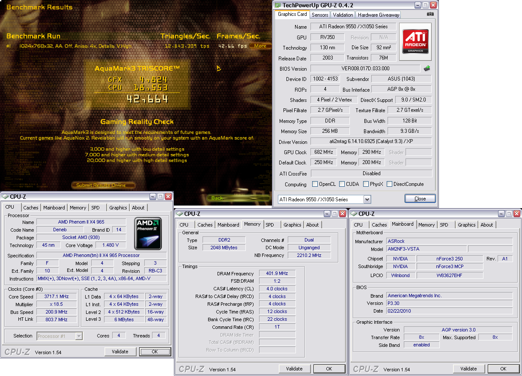Click the ATI Radeon logo in GPU-Z
This screenshot has height=376, width=522.
tap(415, 42)
